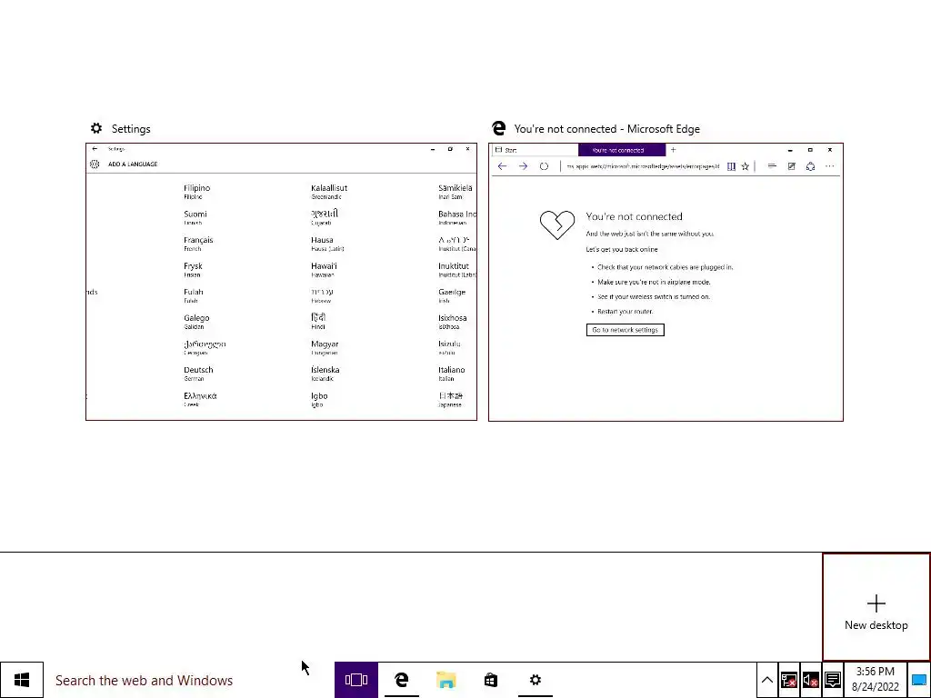Click the gear next to ADD A LANGUAGE

coord(95,165)
